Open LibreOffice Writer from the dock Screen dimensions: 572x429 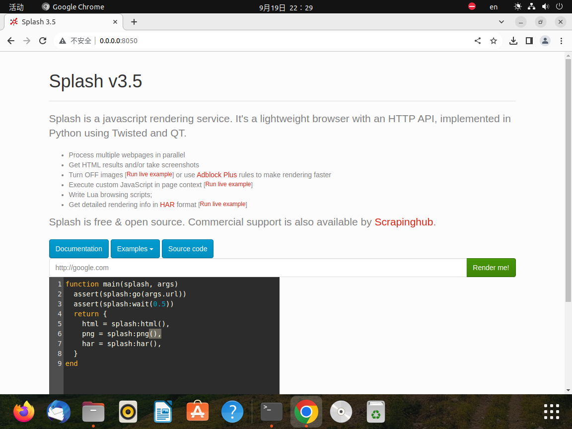coord(163,412)
